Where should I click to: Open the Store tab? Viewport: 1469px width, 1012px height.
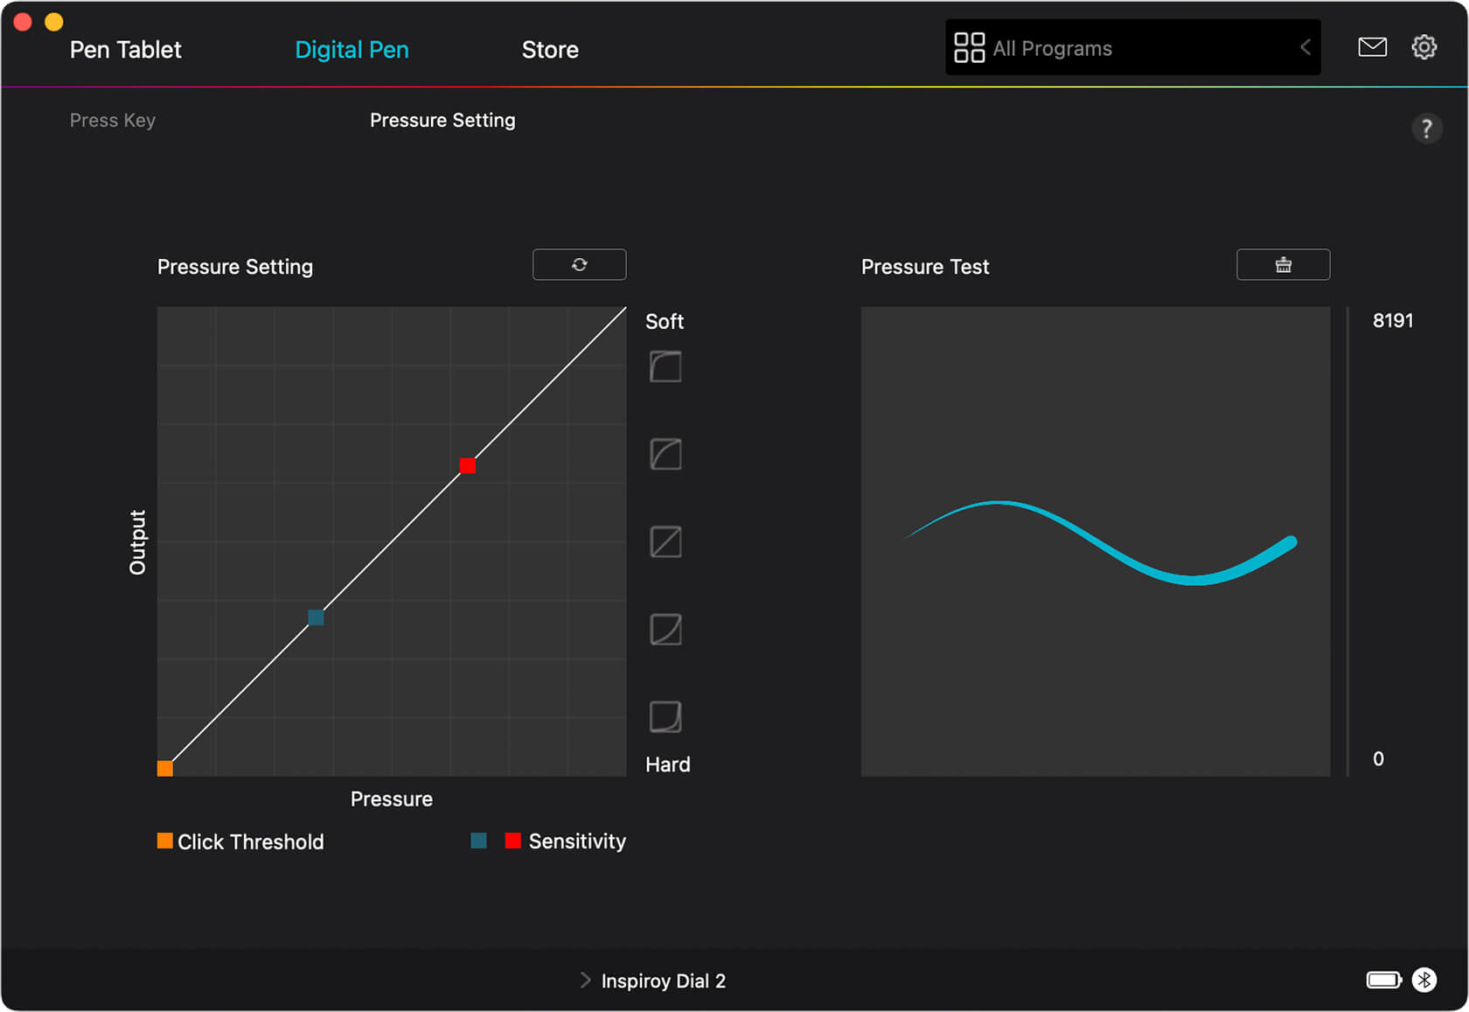click(550, 50)
